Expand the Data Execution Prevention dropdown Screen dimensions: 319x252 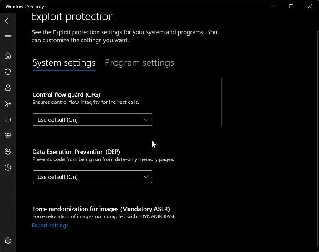tap(92, 177)
